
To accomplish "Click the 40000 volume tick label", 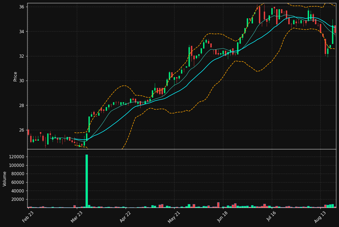I will tap(18, 191).
